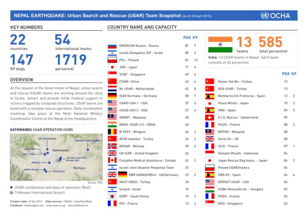Select the Singapore flag beside SCDF - Singapore

pos(112,74)
